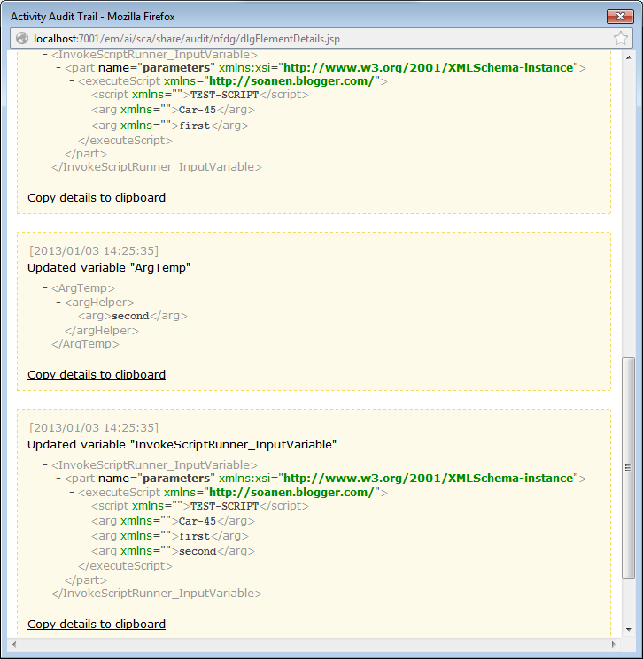Click the bottom soanen.blogger.com namespace URL

coord(291,492)
